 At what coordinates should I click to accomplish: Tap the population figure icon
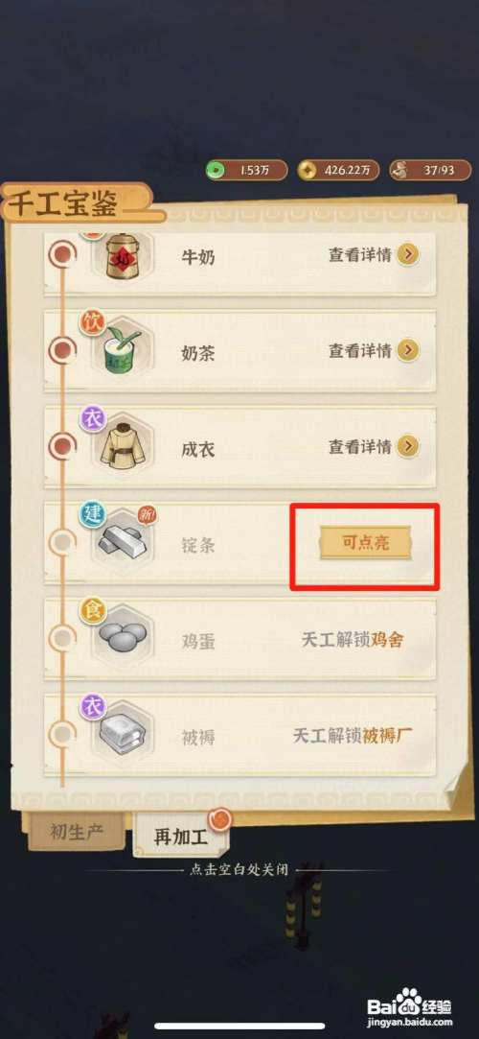coord(399,171)
